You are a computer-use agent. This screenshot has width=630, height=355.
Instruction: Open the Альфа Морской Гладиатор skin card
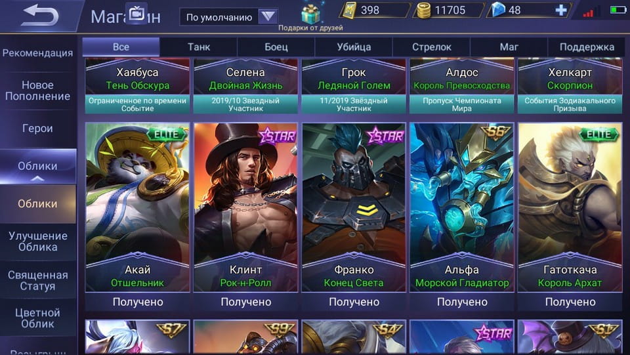[462, 207]
